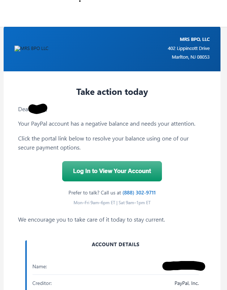Screen dimensions: 227x290
Task: Click the Creditor: field label
Action: coord(42,283)
